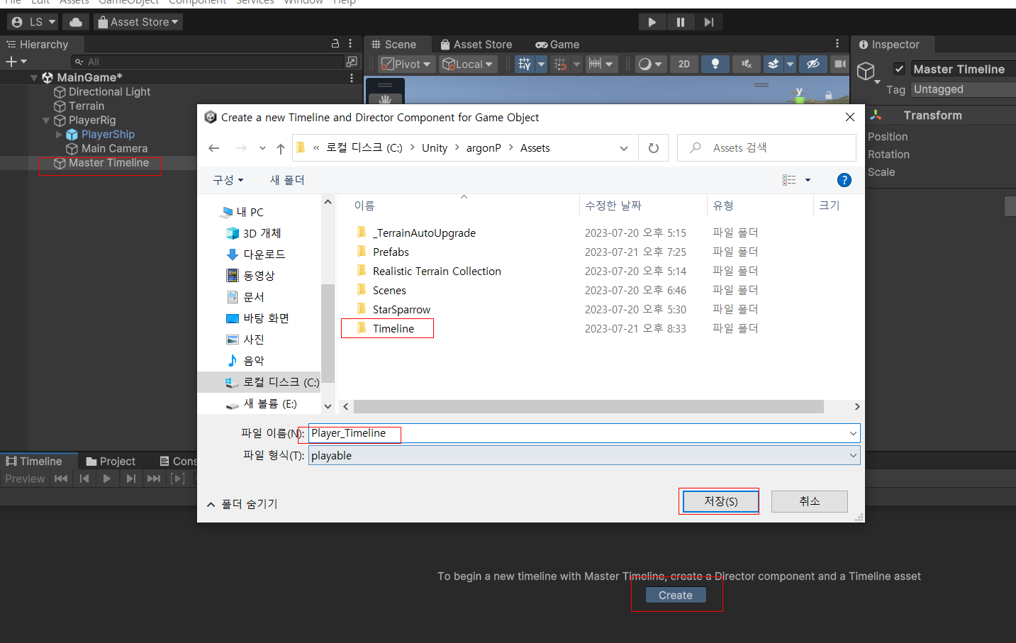Viewport: 1016px width, 643px height.
Task: Open the Local handle rotation dropdown
Action: click(468, 64)
